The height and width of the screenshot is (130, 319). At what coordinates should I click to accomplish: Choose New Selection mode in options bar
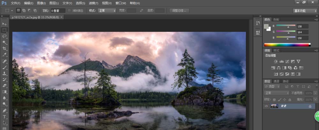click(19, 11)
